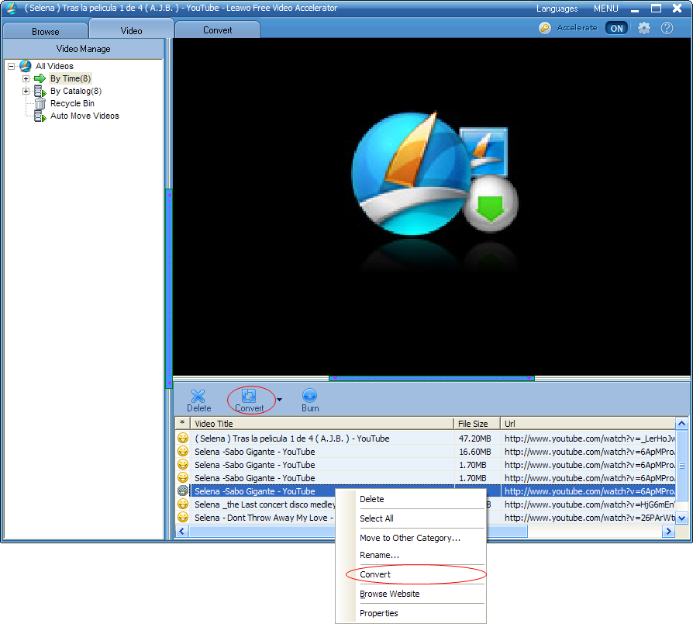Screen dimensions: 693x624
Task: Click the By Time green arrow icon
Action: pos(40,78)
